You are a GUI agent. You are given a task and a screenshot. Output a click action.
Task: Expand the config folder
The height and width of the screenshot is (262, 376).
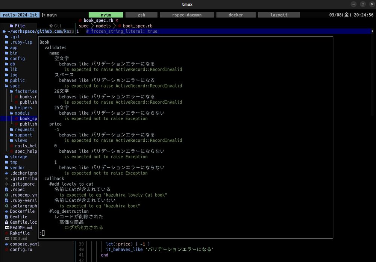(15, 59)
